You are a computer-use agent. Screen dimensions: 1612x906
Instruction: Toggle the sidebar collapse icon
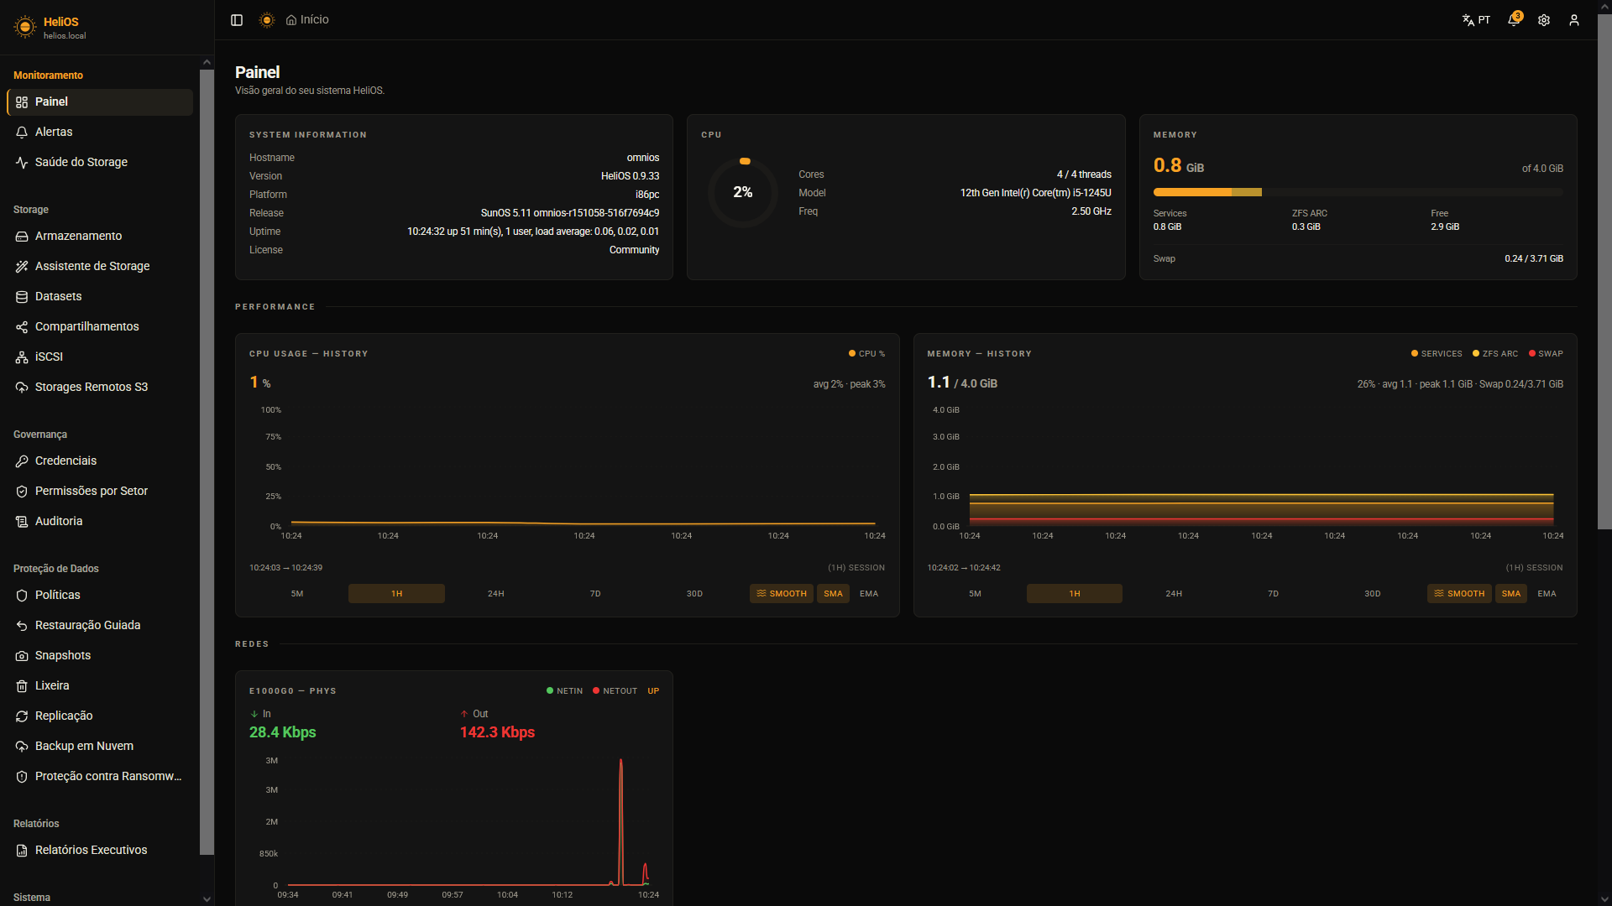(x=237, y=20)
